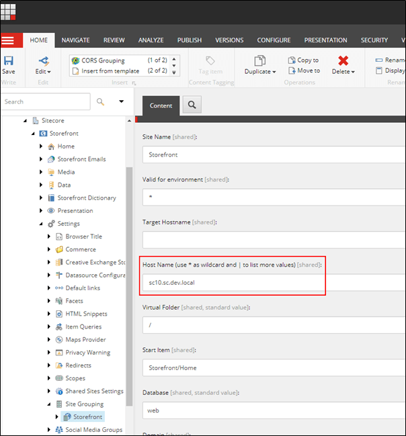Switch to the NAVIGATE ribbon tab

[x=76, y=40]
